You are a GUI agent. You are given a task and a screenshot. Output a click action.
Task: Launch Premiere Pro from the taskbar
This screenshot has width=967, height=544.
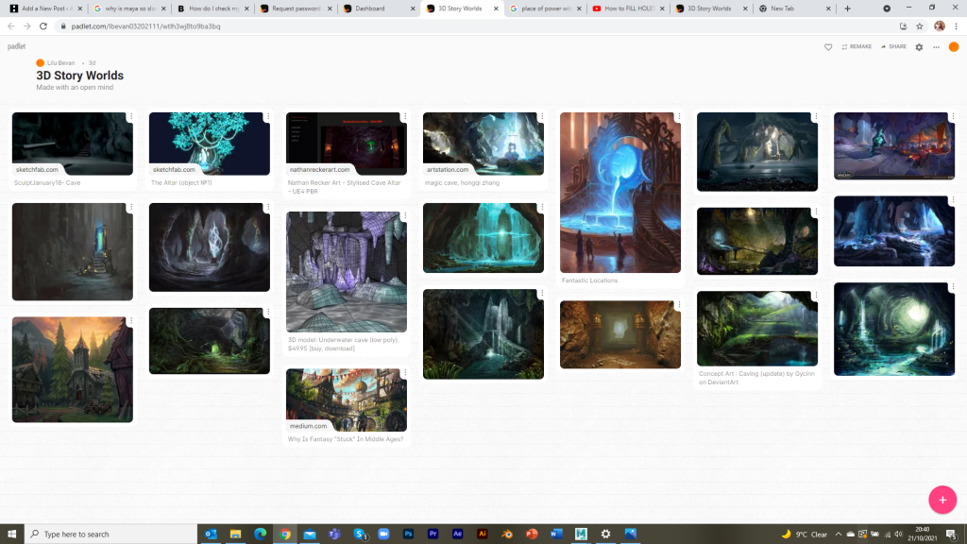point(433,535)
